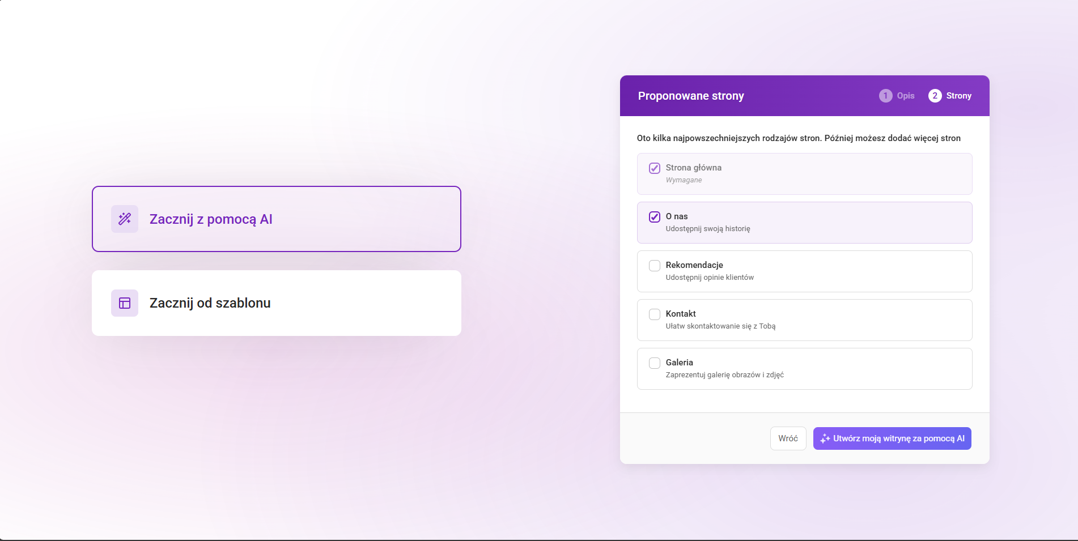
Task: Select the Galeria page card
Action: point(804,369)
